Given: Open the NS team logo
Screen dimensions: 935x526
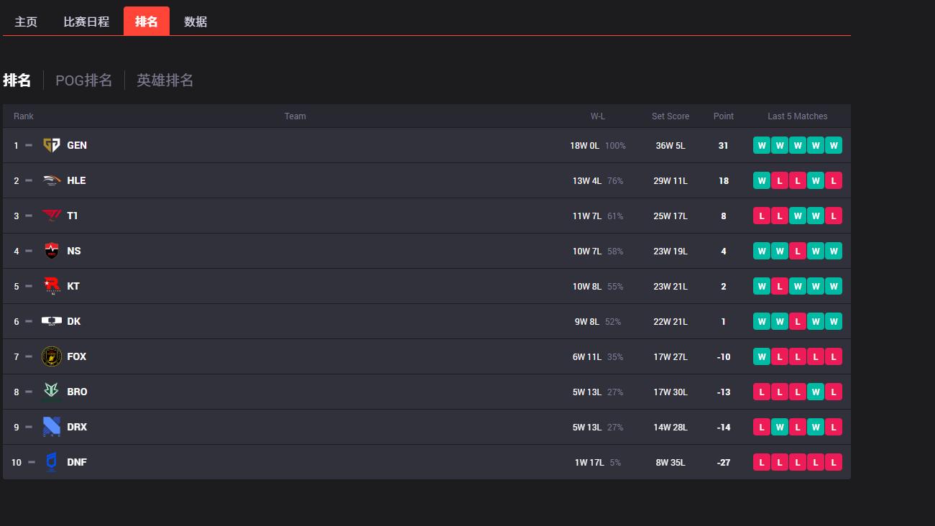Looking at the screenshot, I should pos(52,251).
